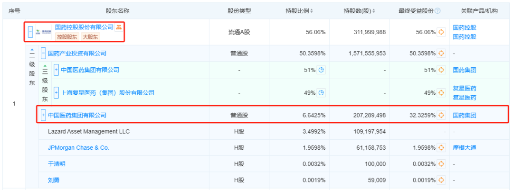
Task: Click 股份类型 column header
Action: (239, 11)
